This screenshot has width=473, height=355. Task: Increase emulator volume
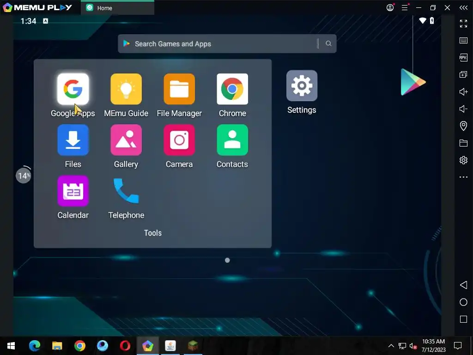(x=463, y=92)
